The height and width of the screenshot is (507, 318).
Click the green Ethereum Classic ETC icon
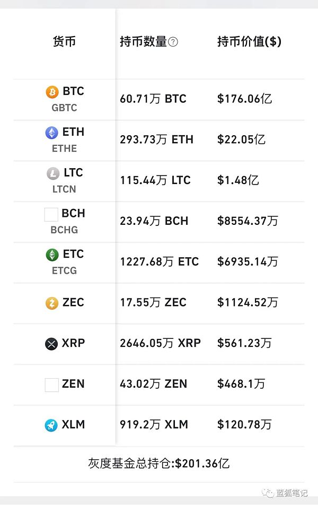click(52, 255)
